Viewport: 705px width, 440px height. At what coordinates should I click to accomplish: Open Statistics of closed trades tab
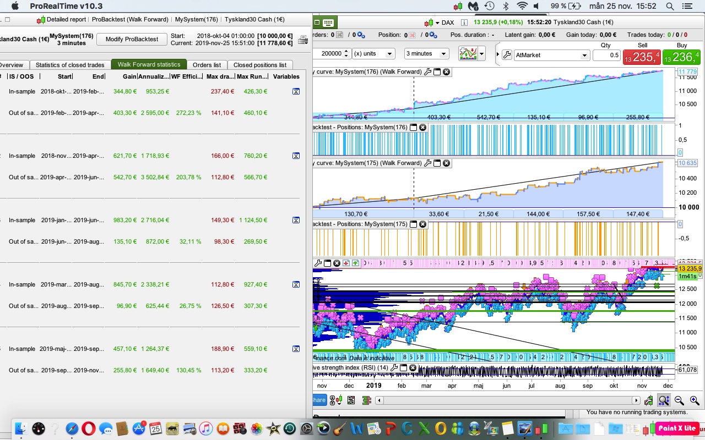69,65
